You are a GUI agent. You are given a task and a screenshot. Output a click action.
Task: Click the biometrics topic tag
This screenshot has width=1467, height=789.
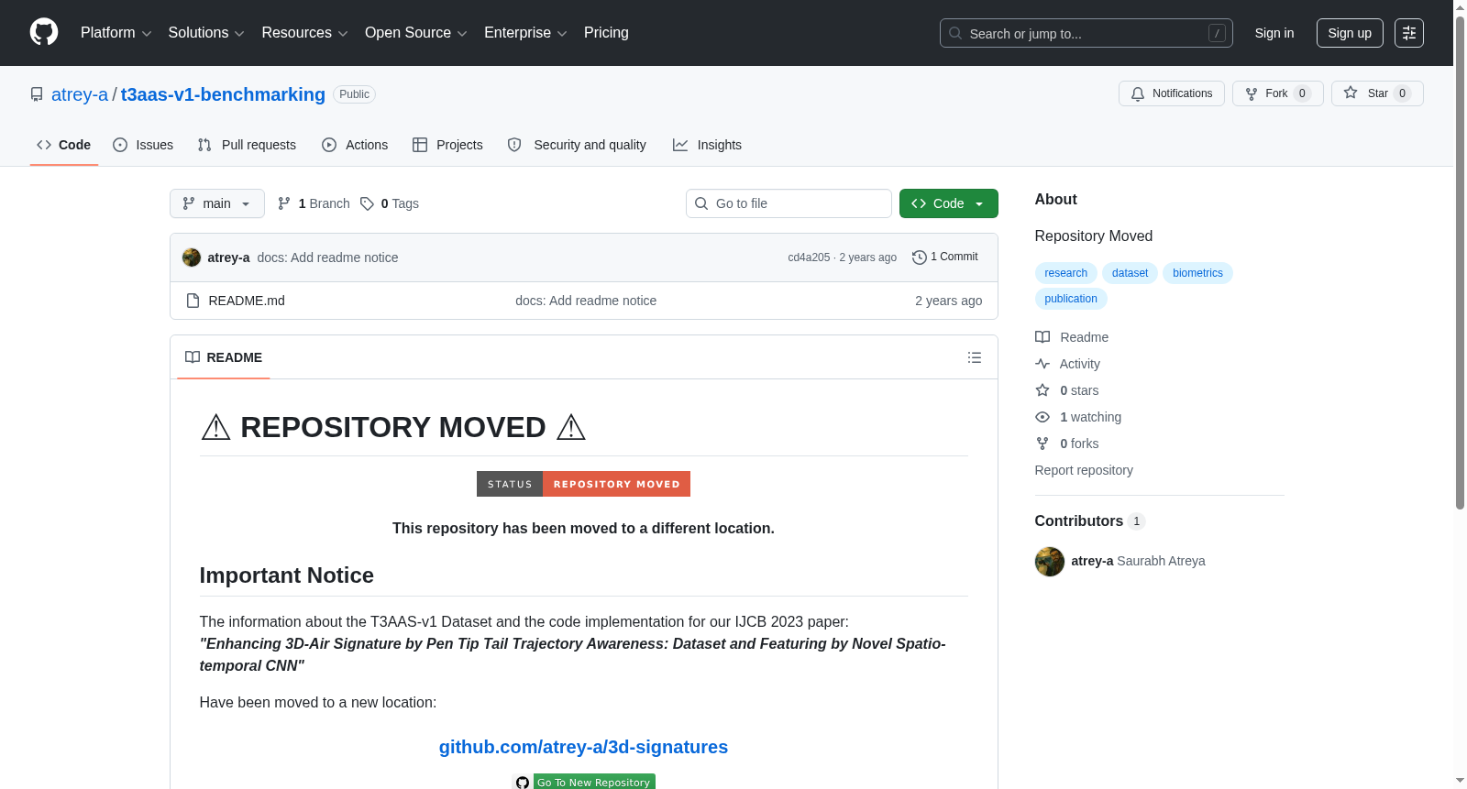pyautogui.click(x=1197, y=273)
